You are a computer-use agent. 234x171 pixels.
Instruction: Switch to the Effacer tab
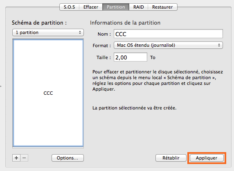point(91,7)
